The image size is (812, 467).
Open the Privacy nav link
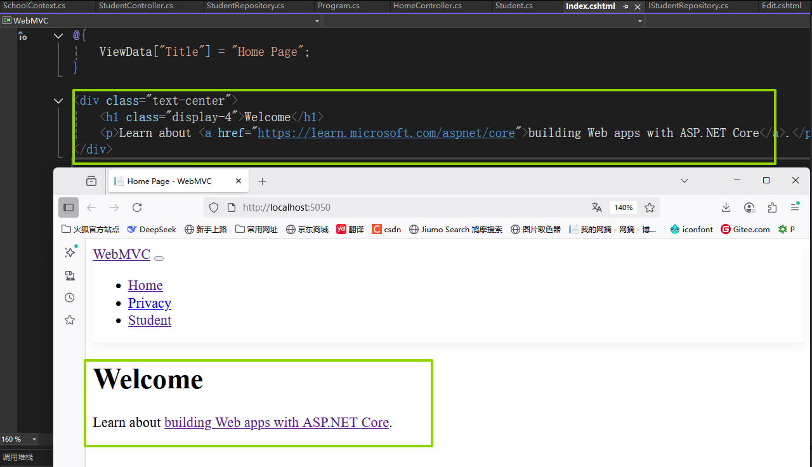point(150,303)
